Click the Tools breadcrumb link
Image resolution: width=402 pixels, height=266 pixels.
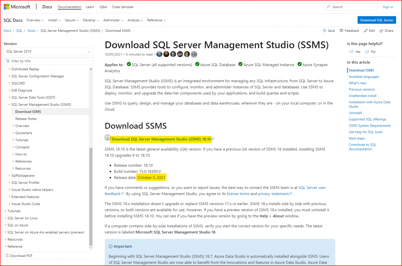pyautogui.click(x=31, y=31)
